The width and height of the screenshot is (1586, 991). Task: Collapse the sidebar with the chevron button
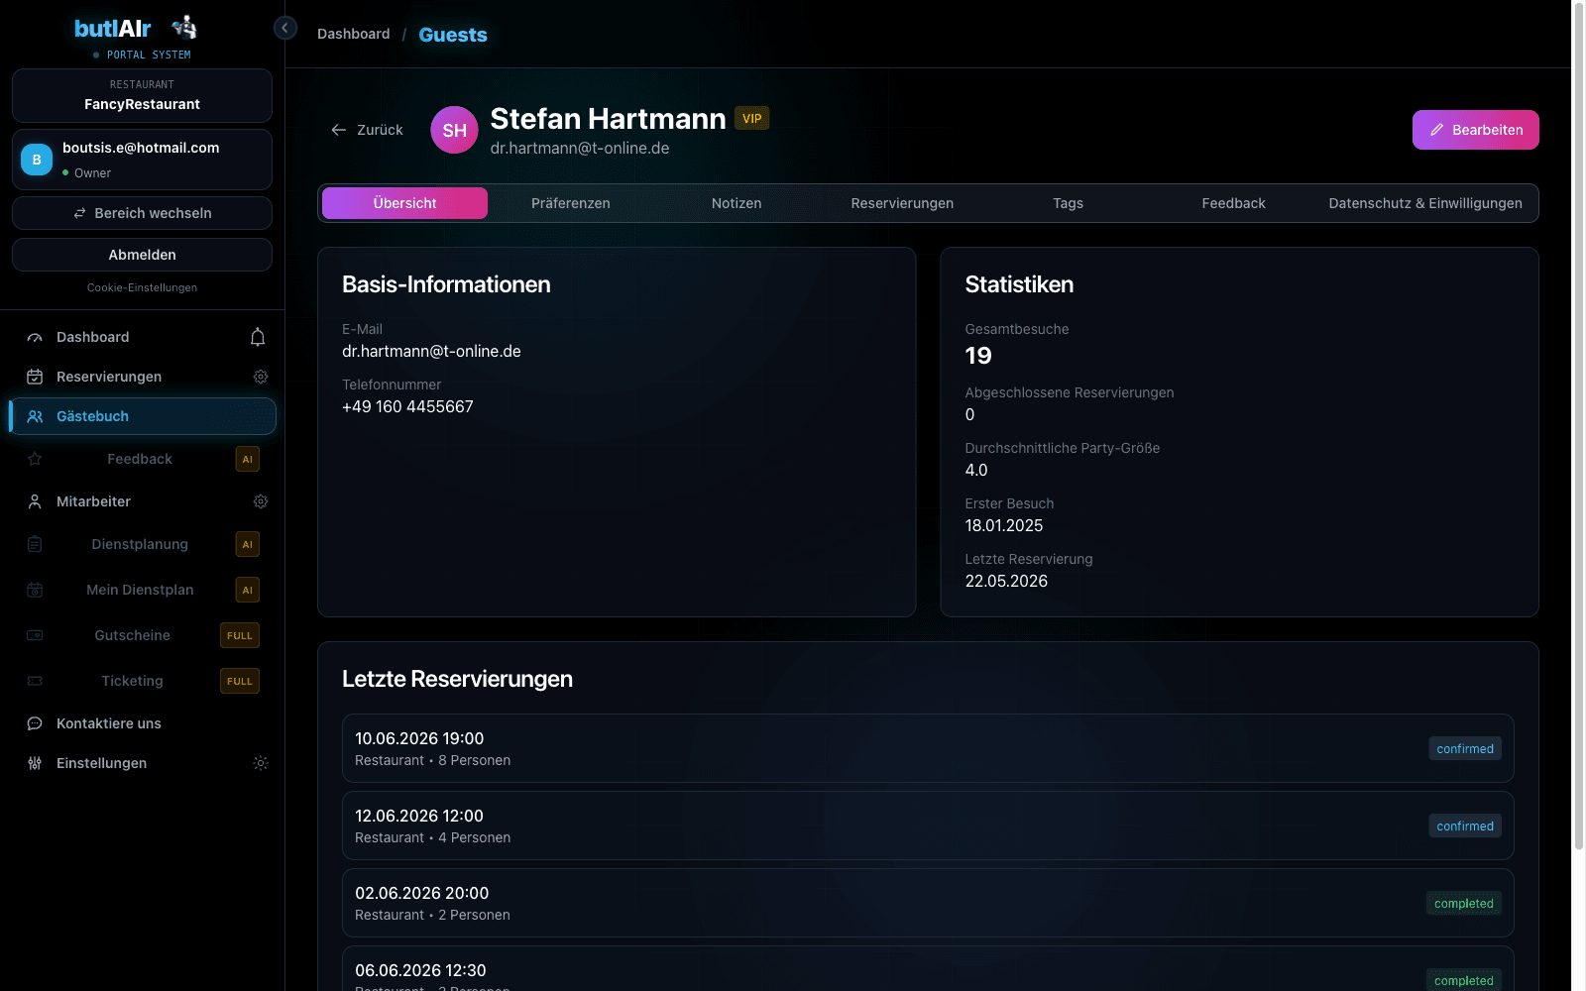285,28
